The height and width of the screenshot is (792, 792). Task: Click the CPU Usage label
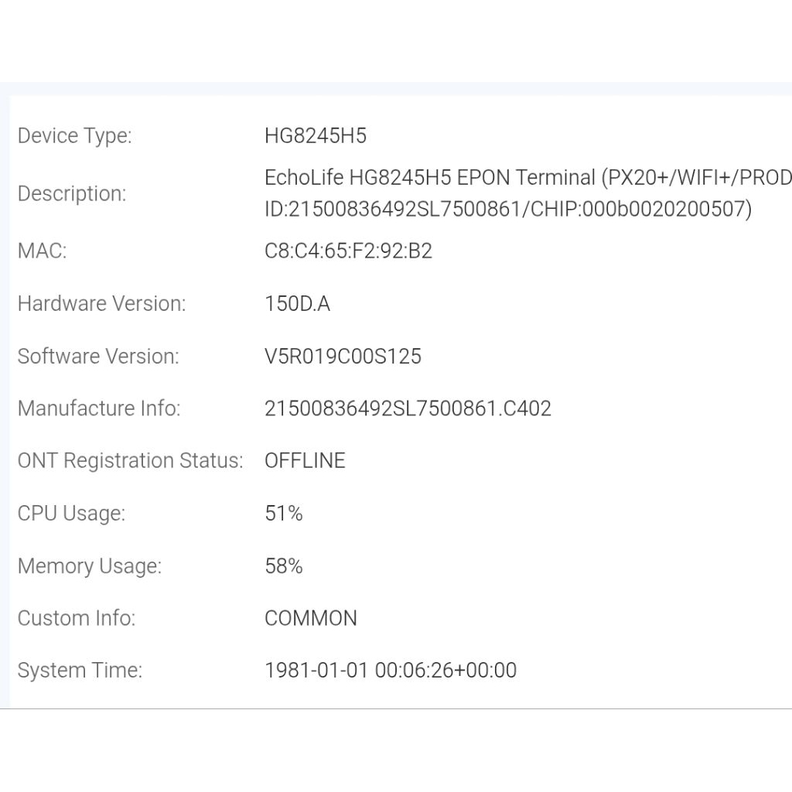click(71, 514)
